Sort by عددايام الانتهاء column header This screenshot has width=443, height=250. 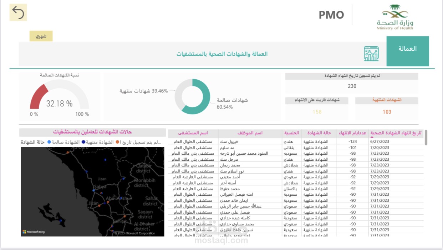pyautogui.click(x=352, y=133)
